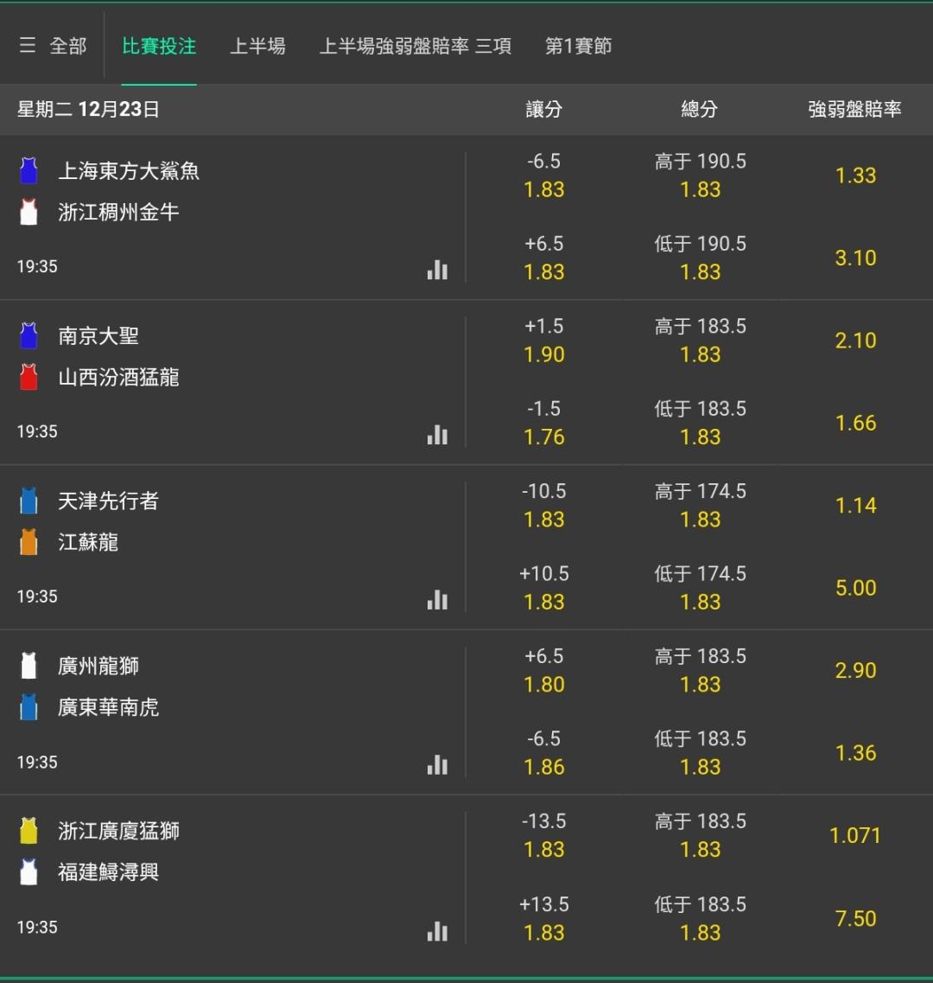The height and width of the screenshot is (983, 933).
Task: Open stats chart icon for 天津先行者 match
Action: point(437,599)
